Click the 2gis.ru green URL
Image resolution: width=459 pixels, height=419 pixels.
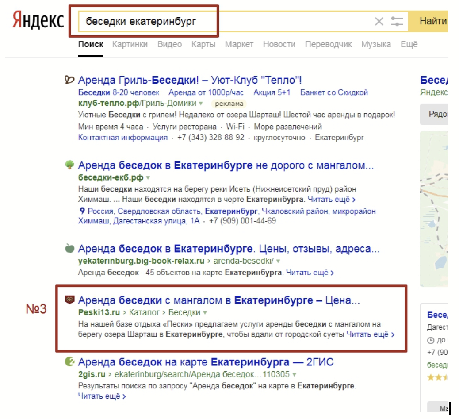tap(92, 374)
